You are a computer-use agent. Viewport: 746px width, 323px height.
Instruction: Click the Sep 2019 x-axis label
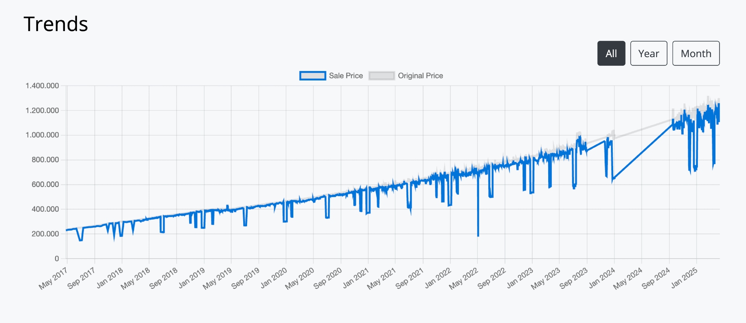point(245,278)
